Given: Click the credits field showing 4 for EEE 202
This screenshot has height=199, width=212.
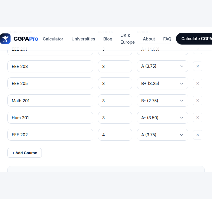Looking at the screenshot, I should tap(115, 135).
